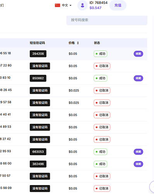Click 成功 status in the 294206 row

(100, 54)
